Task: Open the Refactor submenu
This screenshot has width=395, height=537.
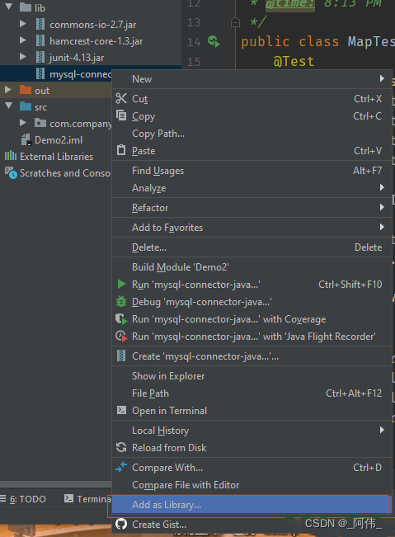Action: click(252, 208)
